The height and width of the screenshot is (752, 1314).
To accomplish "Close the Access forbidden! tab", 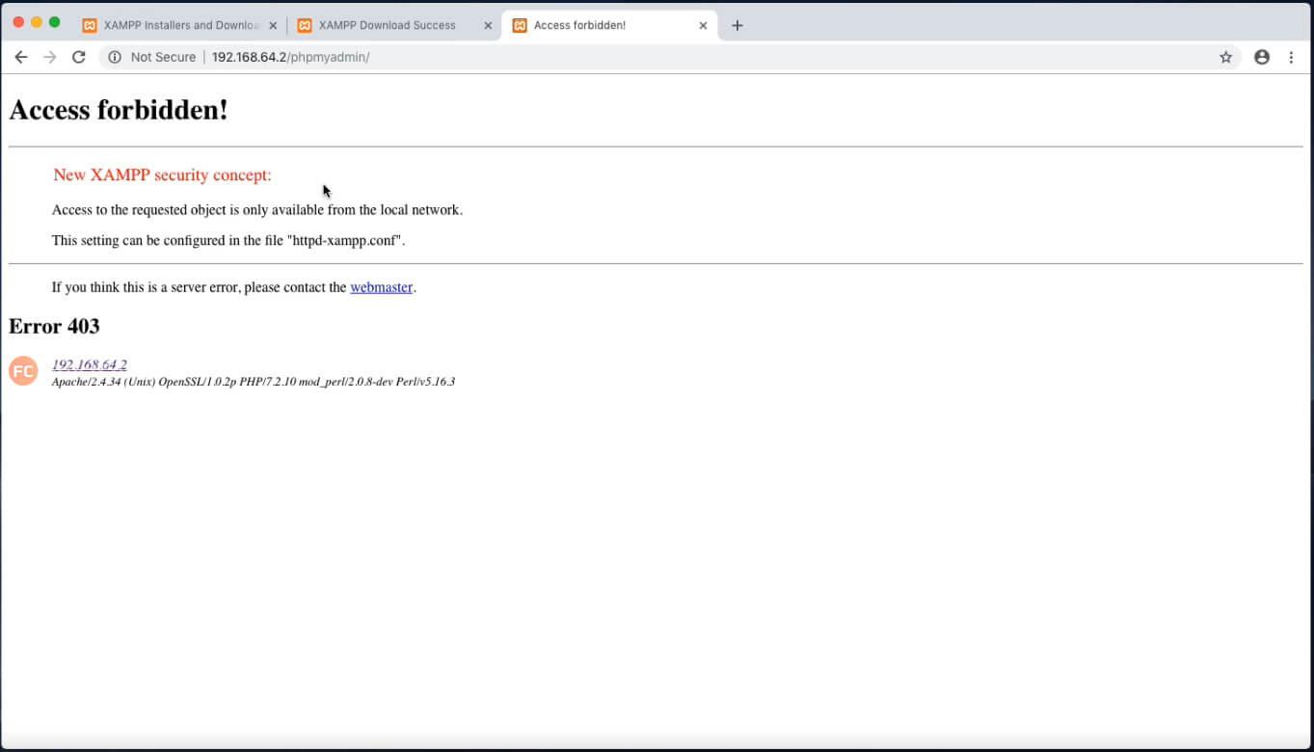I will click(x=703, y=26).
